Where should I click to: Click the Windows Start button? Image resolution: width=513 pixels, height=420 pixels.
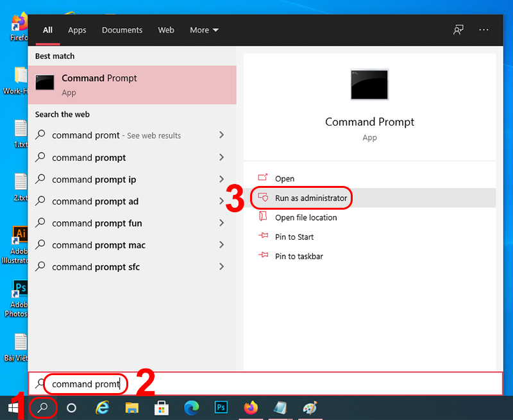click(12, 408)
